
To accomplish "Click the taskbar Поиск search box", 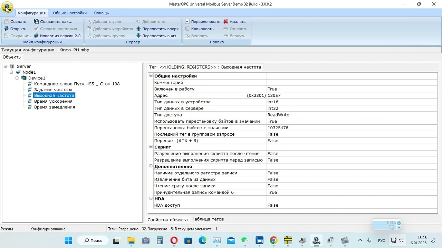I will pyautogui.click(x=92, y=240).
